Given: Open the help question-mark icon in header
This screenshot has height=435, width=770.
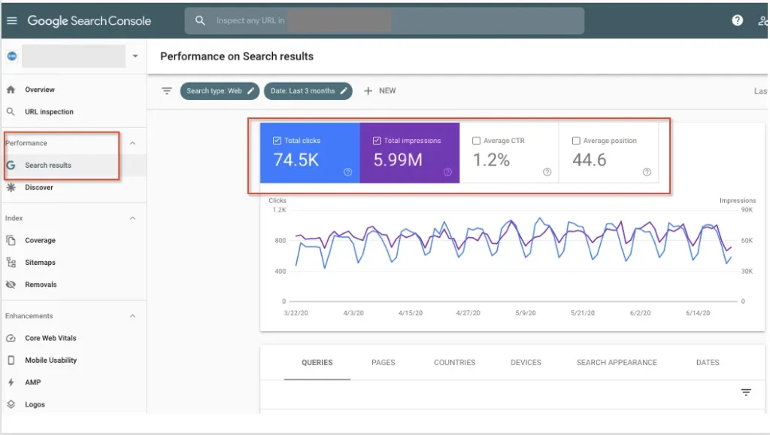Looking at the screenshot, I should (737, 20).
